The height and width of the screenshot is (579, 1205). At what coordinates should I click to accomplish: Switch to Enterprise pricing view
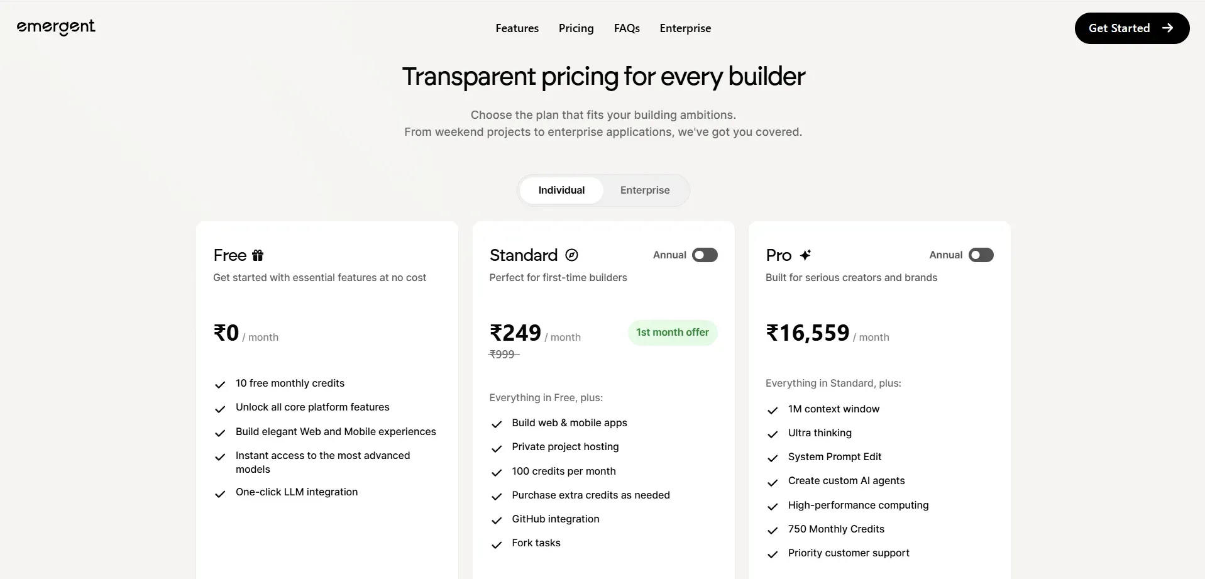tap(644, 190)
